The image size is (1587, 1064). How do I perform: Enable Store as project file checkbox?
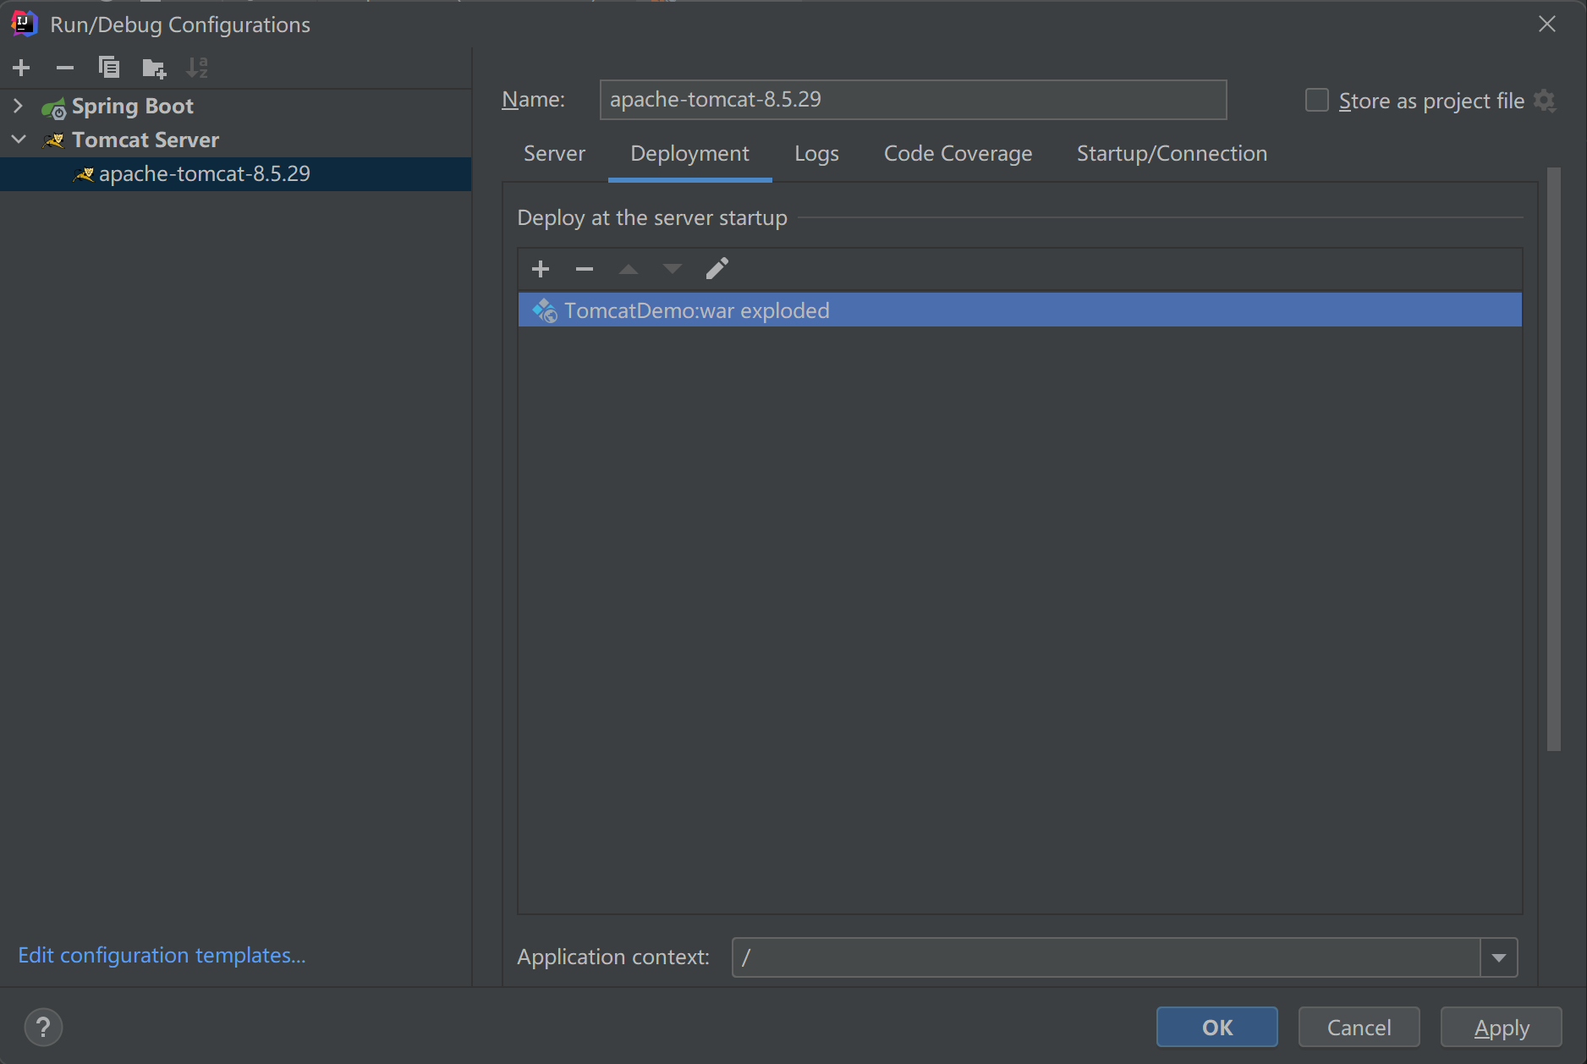coord(1317,101)
